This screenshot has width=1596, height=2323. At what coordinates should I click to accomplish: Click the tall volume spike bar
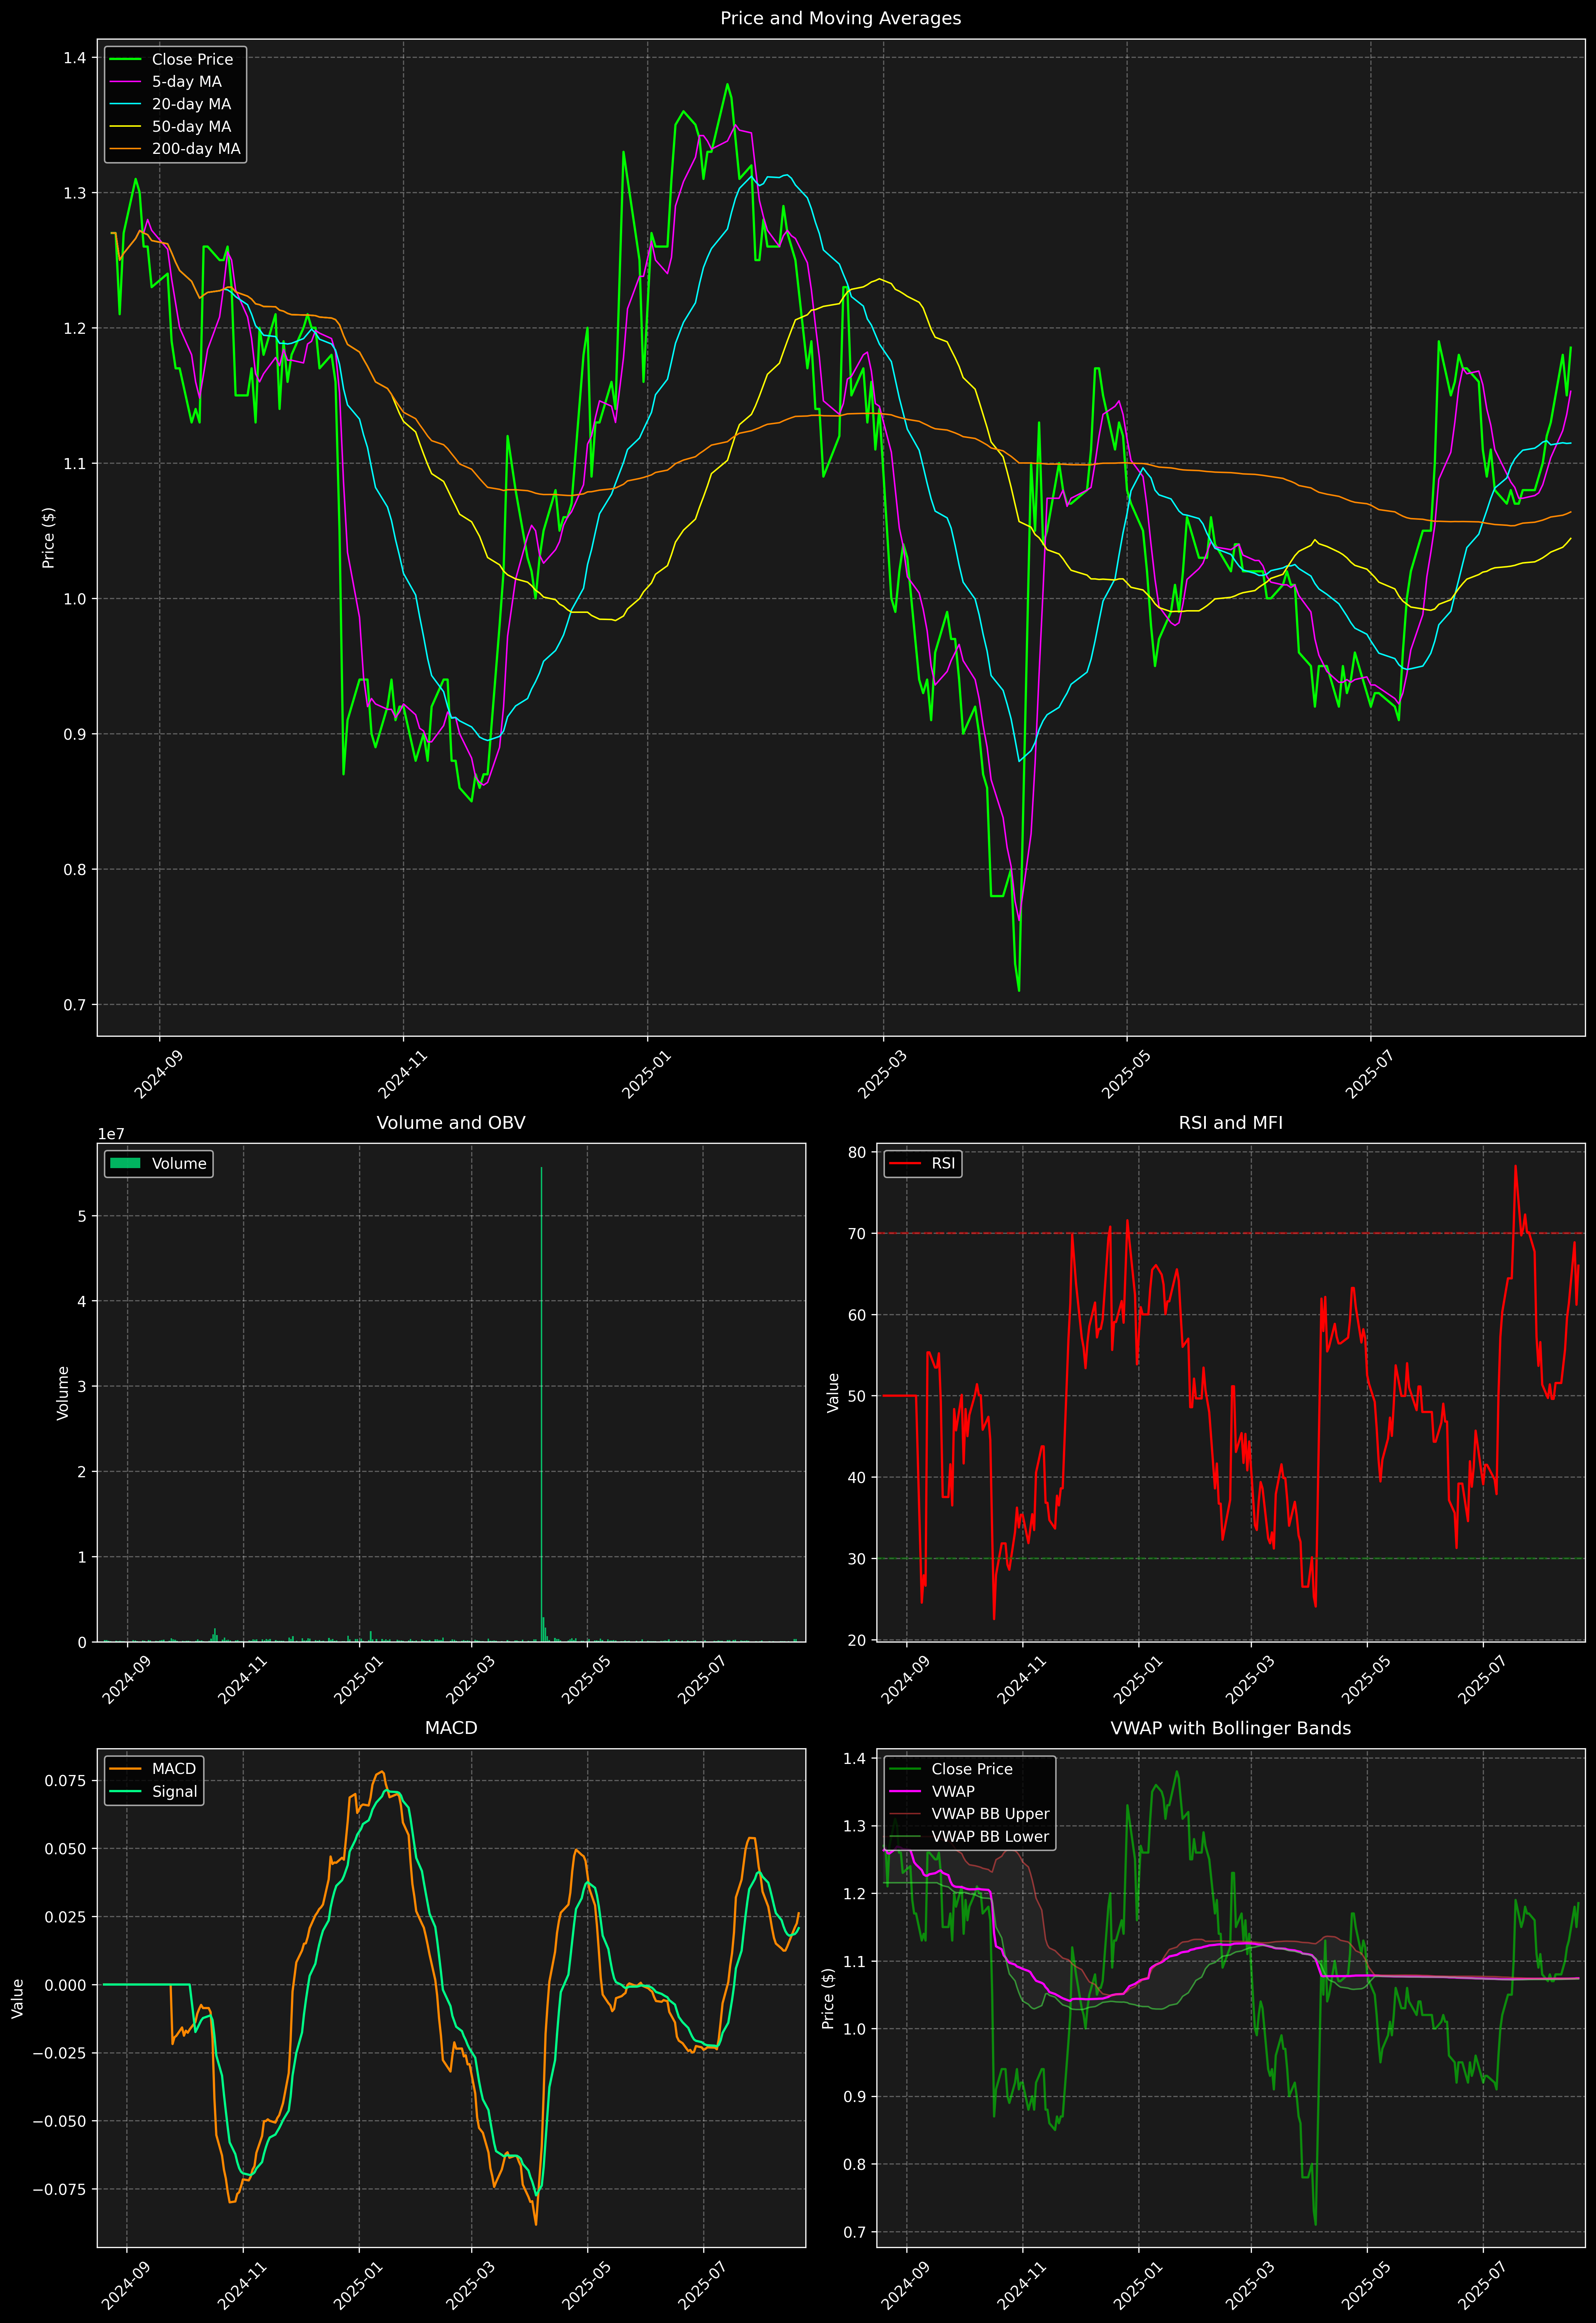[x=541, y=1400]
